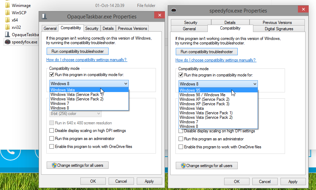Viewport: 316px width, 190px height.
Task: Select Windows Vista in OpaqueTaskbar dropdown list
Action: tap(89, 90)
